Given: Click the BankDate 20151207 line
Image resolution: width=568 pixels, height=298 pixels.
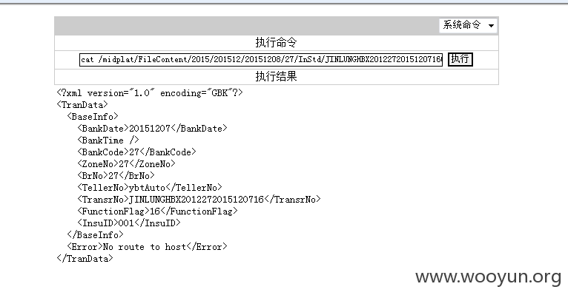Looking at the screenshot, I should 152,129.
